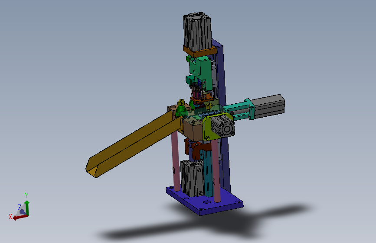Select the teal vertical rail on the base
Image resolution: width=376 pixels, height=243 pixels.
(x=208, y=173)
